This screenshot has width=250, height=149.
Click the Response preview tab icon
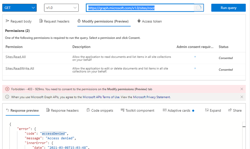click(8, 110)
